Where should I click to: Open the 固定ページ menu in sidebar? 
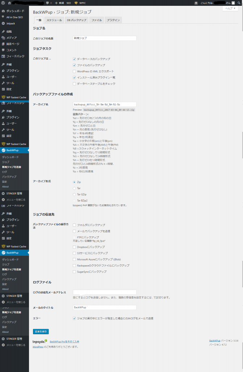tap(14, 44)
